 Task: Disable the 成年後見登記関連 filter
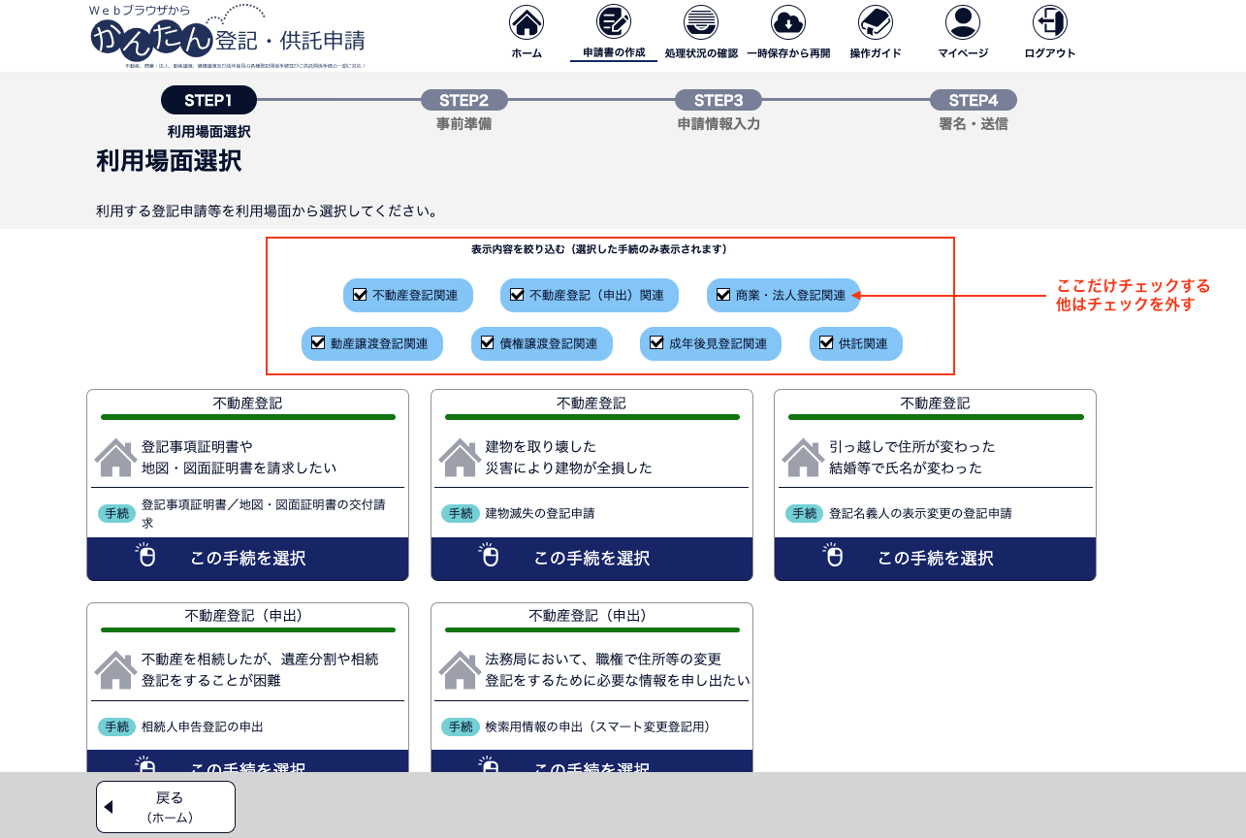click(656, 343)
